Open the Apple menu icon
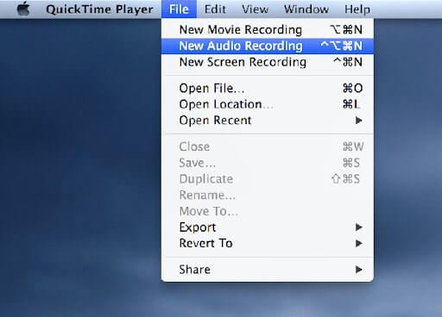Screen dimensions: 442x317 [x=23, y=9]
